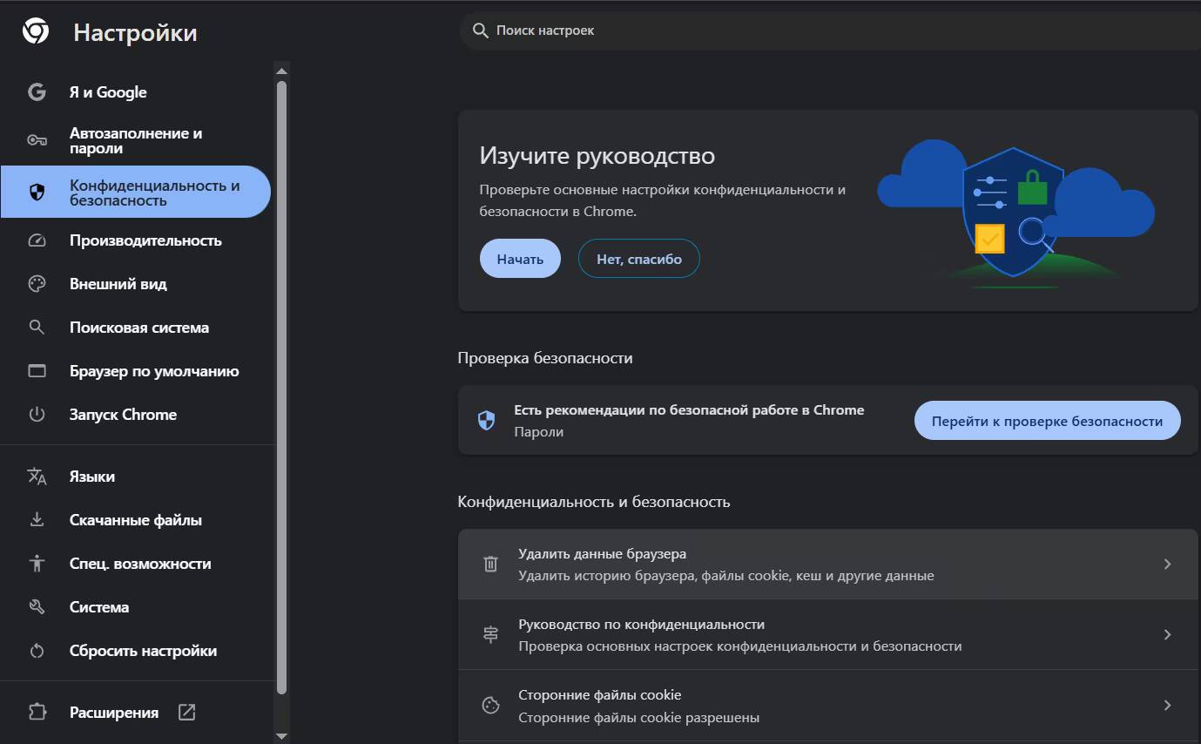The width and height of the screenshot is (1201, 744).
Task: Click the wrench icon beside Система
Action: pos(37,607)
